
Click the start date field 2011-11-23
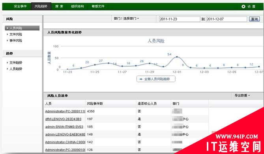tap(180, 19)
